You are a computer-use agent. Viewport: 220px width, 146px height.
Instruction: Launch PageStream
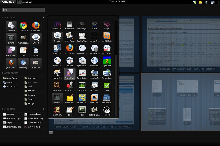point(107,61)
